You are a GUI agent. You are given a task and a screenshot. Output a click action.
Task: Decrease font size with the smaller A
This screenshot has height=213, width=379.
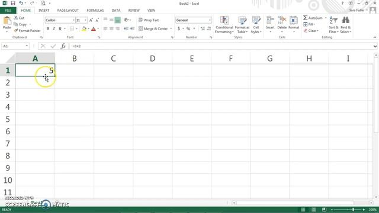pos(97,20)
